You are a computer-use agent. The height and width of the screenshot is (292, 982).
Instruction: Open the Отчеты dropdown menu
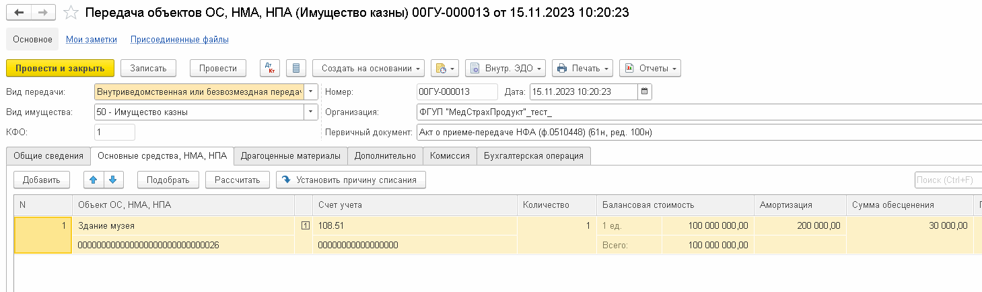coord(650,68)
